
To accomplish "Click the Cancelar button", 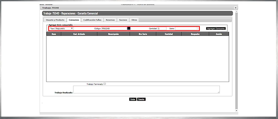I will tap(141, 99).
